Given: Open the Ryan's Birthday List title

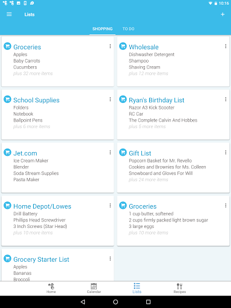Looking at the screenshot, I should click(156, 100).
